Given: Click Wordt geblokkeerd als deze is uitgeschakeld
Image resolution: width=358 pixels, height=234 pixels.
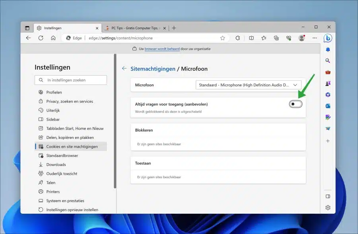Looking at the screenshot, I should point(168,111).
